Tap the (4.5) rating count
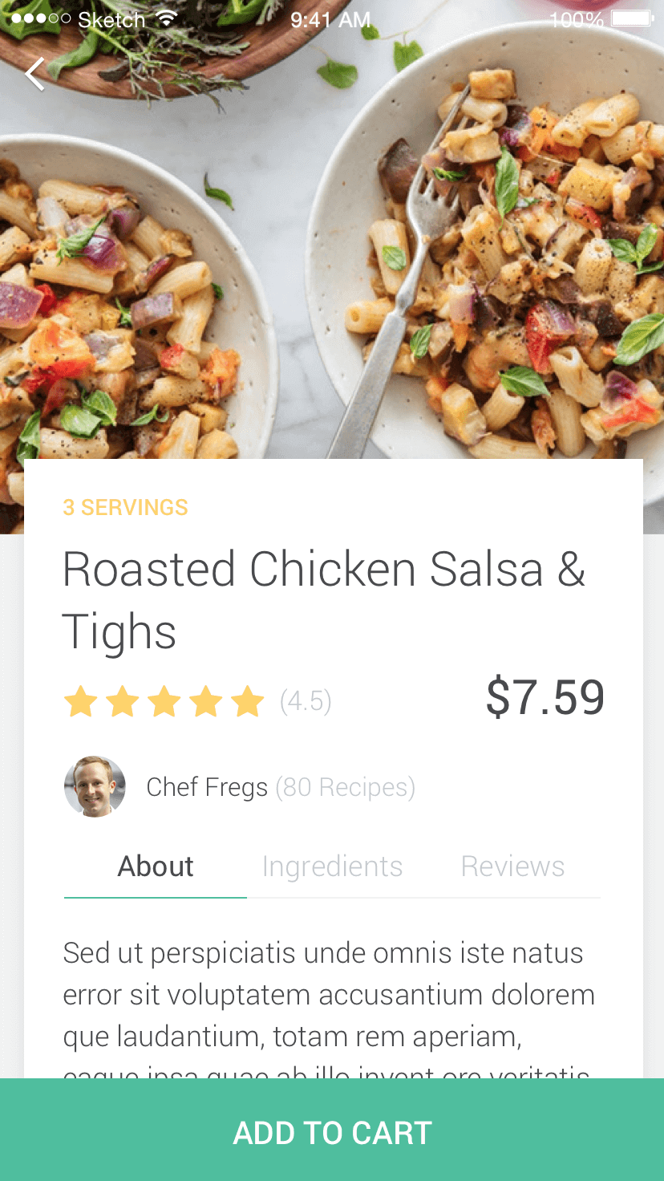 click(x=306, y=701)
